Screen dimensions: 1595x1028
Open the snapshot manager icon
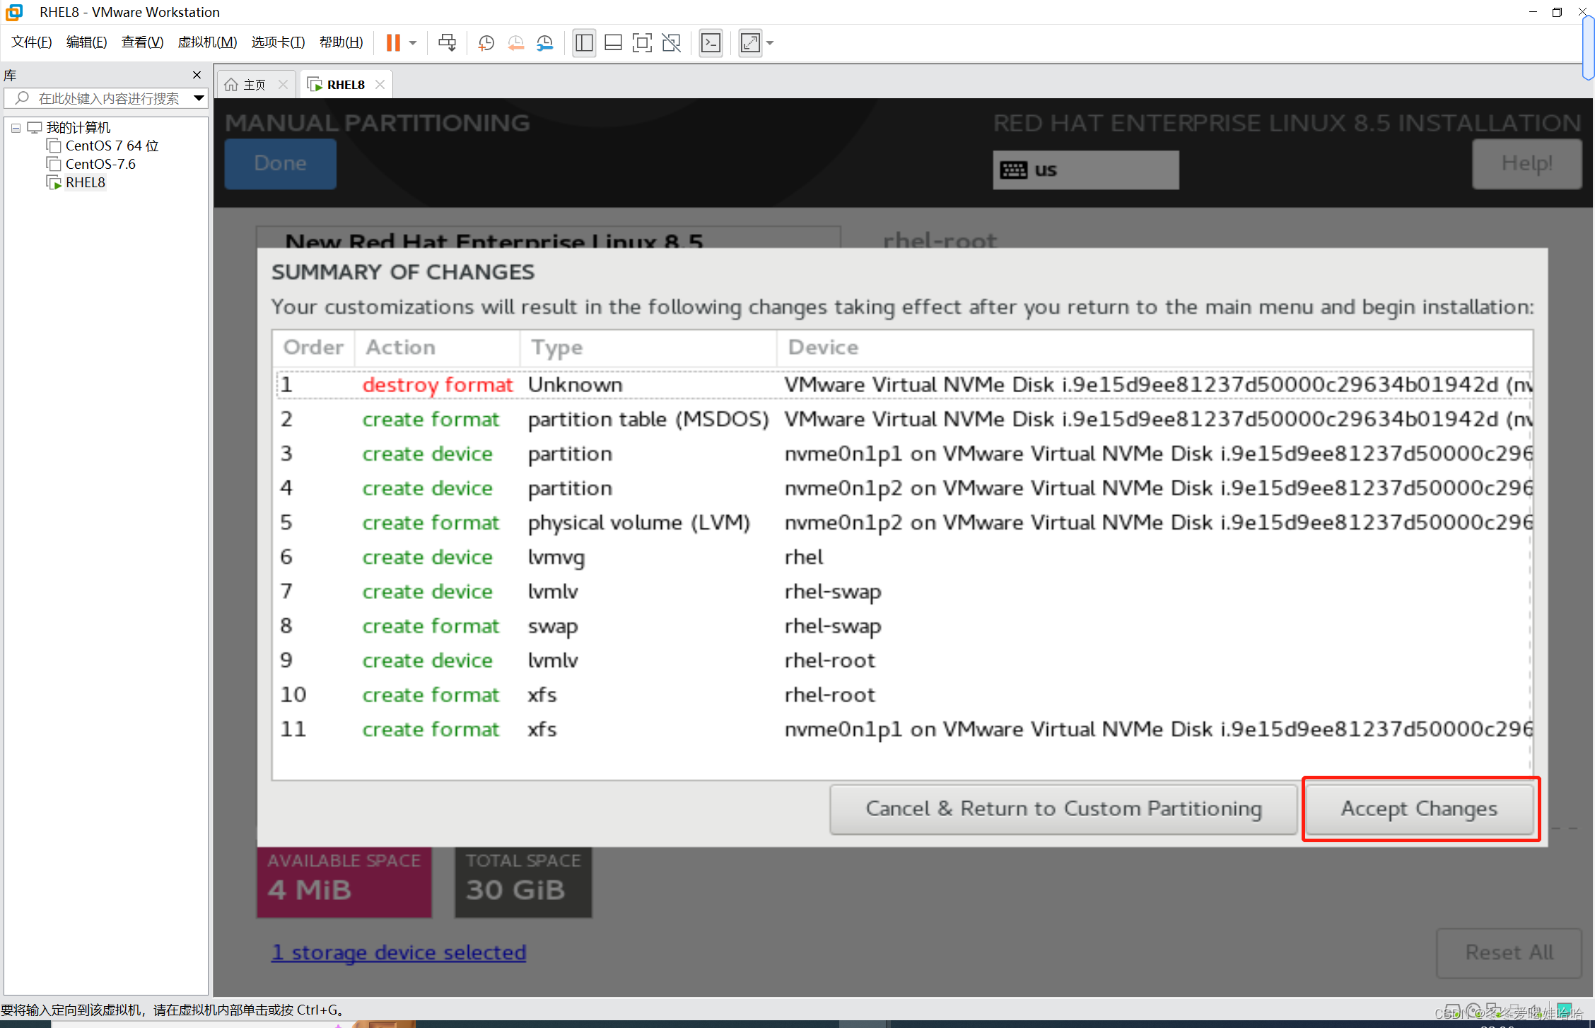tap(544, 43)
